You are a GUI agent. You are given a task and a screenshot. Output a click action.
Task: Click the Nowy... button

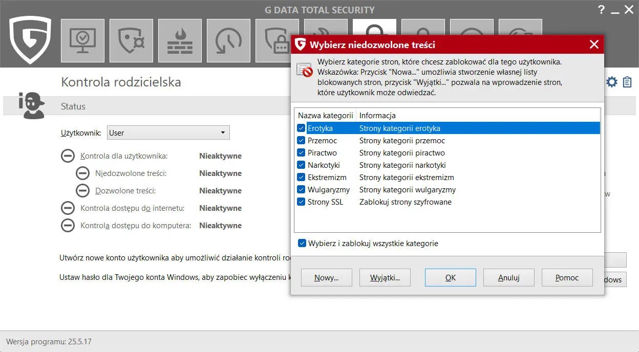(x=326, y=277)
